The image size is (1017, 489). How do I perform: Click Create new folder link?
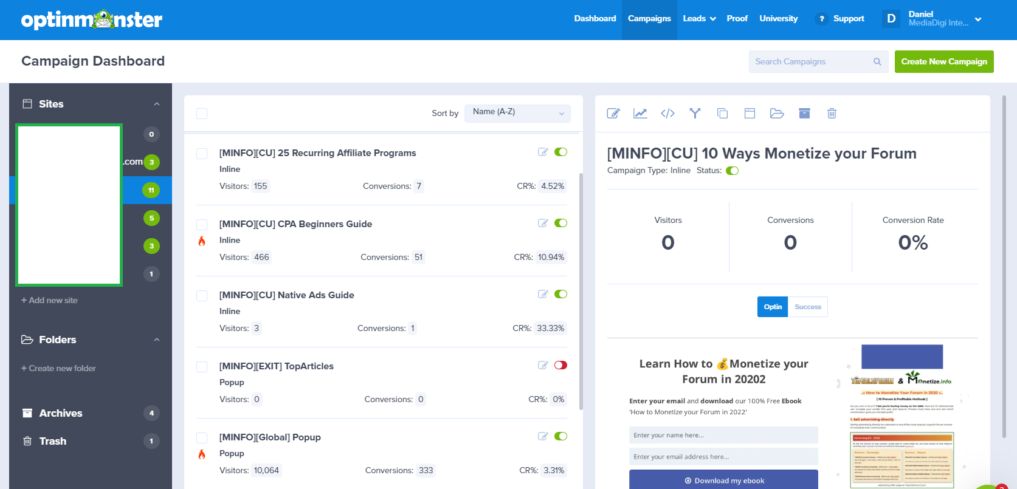(58, 368)
